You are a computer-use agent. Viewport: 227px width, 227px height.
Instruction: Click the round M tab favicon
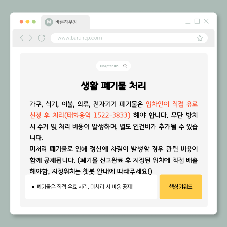pyautogui.click(x=49, y=22)
